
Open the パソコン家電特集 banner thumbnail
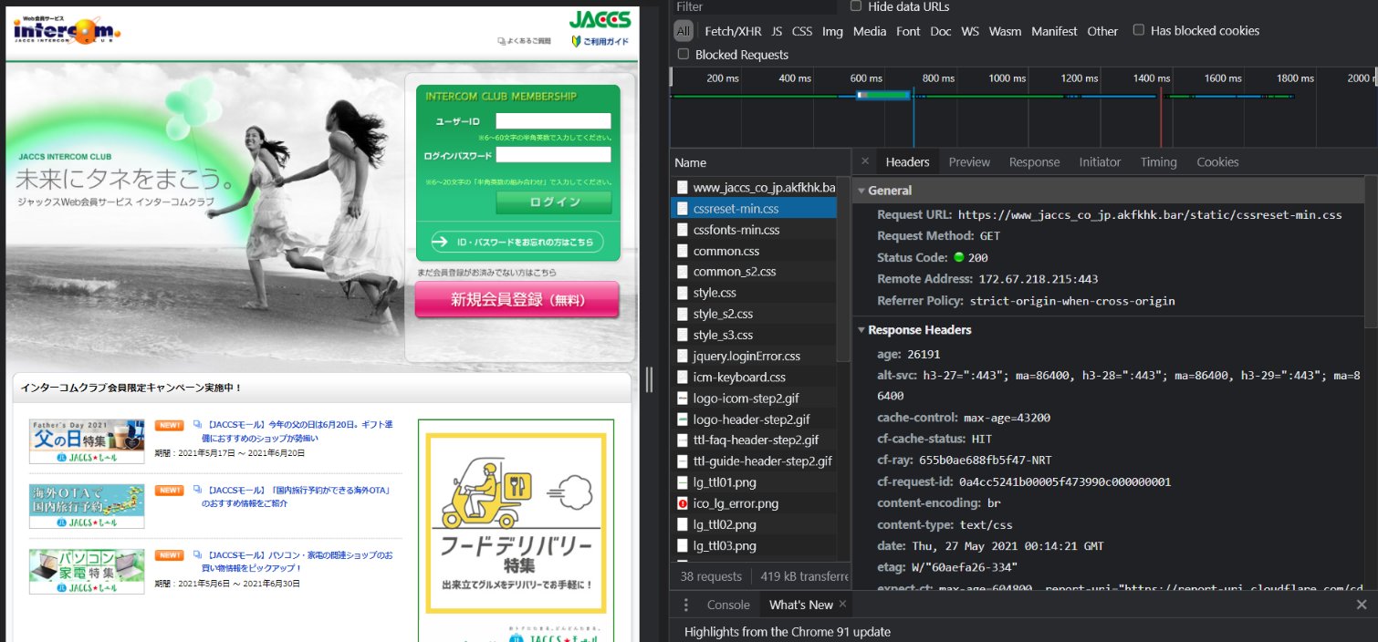(x=87, y=571)
